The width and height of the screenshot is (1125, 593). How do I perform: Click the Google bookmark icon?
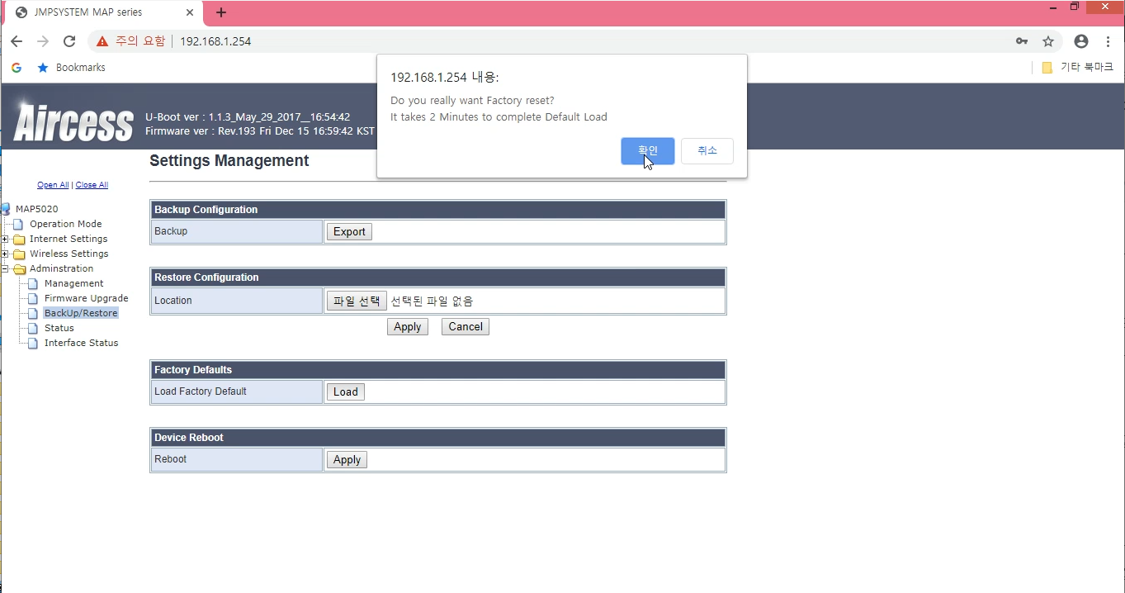[17, 68]
